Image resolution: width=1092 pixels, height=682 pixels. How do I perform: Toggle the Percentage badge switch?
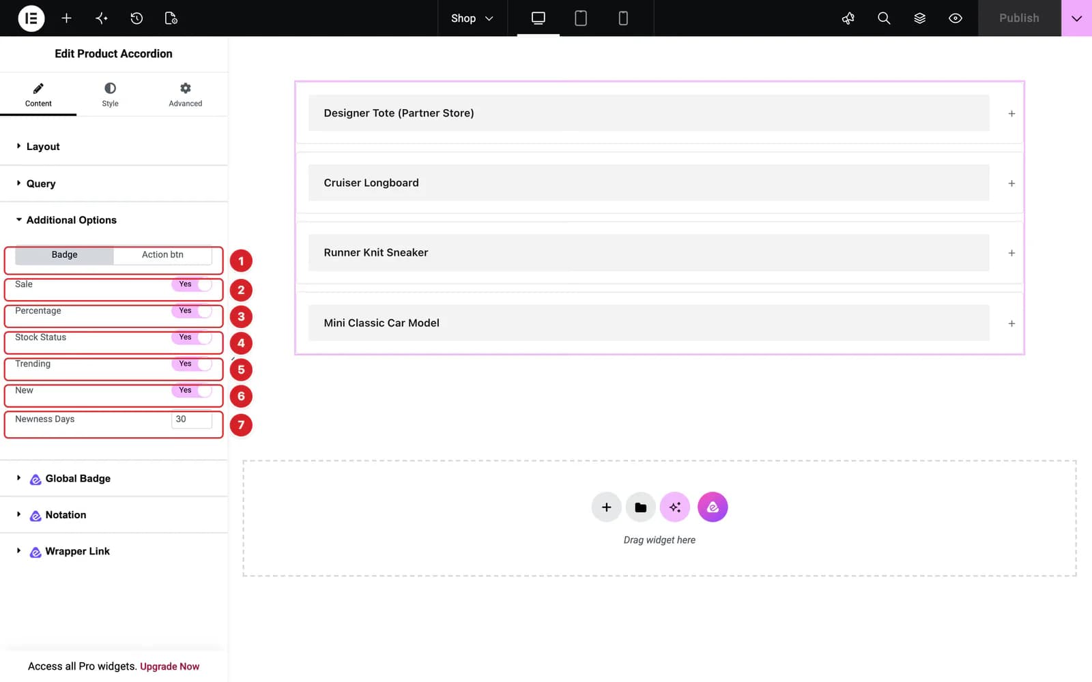tap(192, 311)
